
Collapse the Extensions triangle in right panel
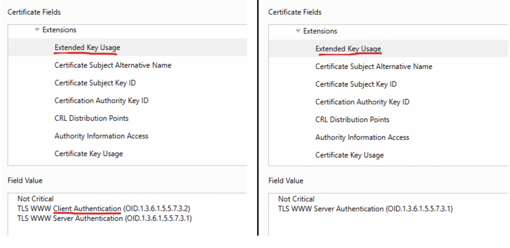(298, 31)
